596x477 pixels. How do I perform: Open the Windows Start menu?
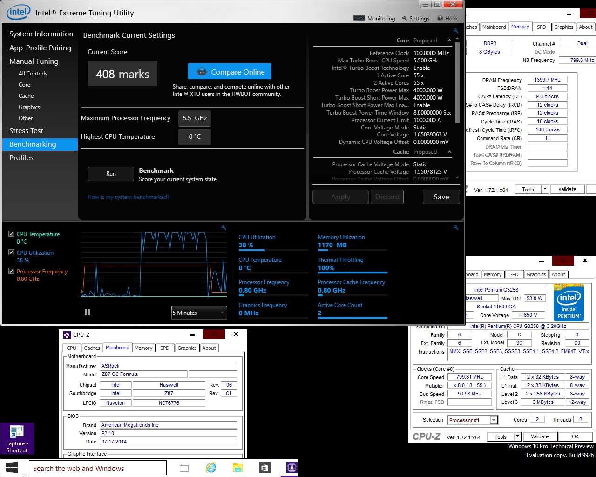coord(11,468)
